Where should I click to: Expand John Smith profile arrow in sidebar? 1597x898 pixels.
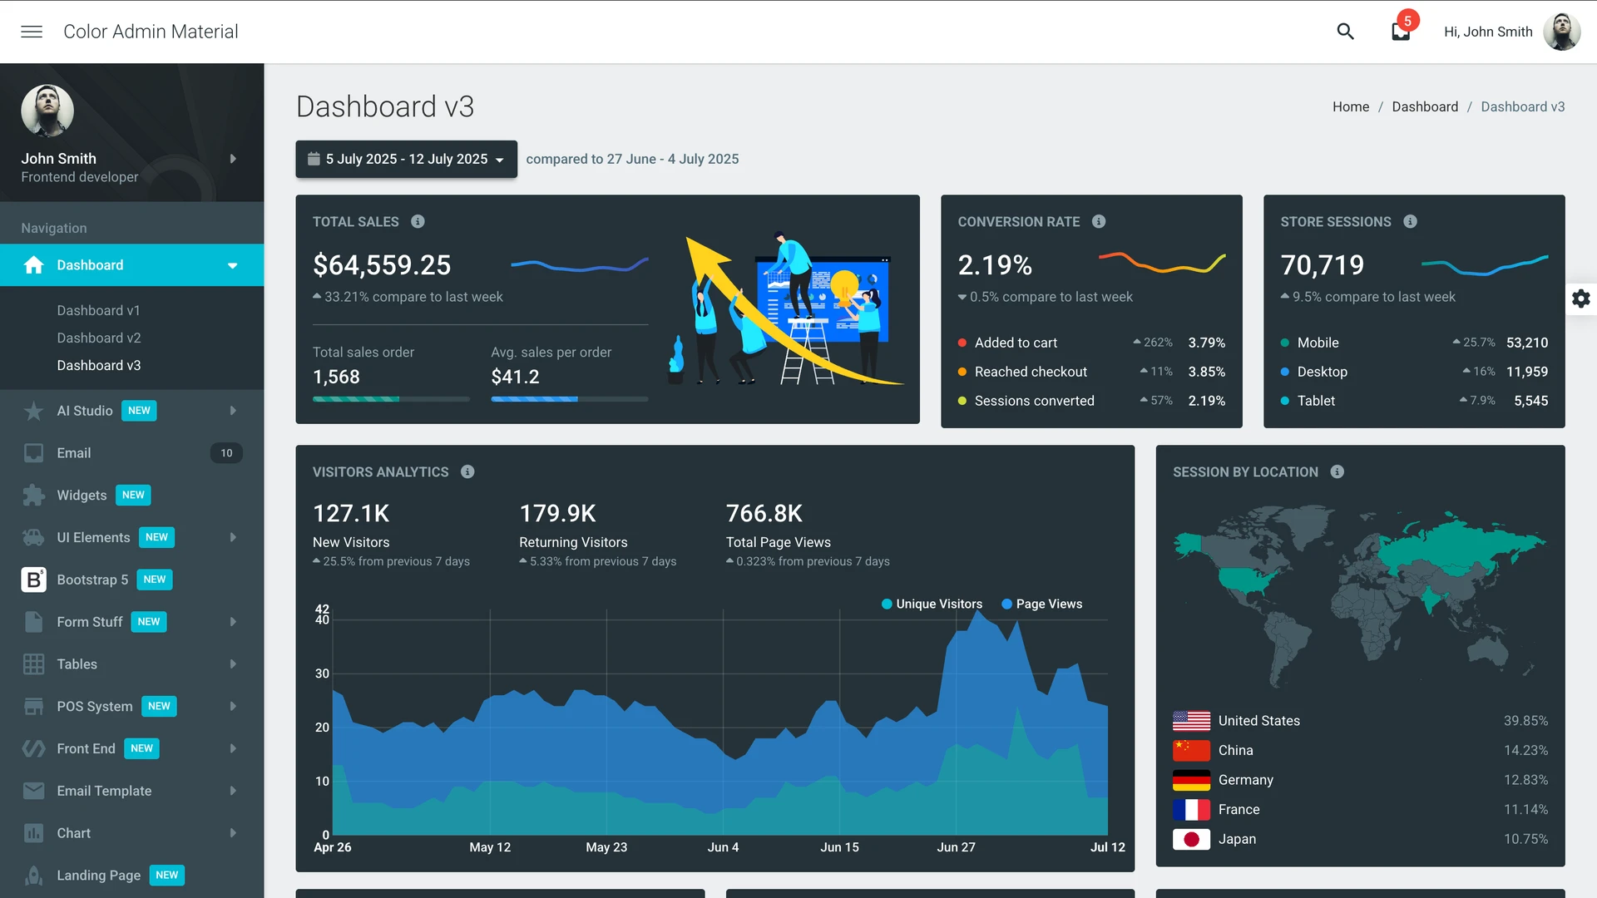click(x=233, y=159)
